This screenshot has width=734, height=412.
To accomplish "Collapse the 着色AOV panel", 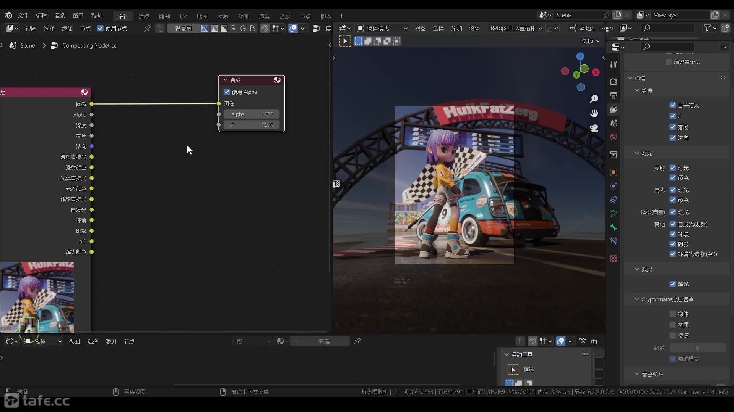I will point(637,374).
